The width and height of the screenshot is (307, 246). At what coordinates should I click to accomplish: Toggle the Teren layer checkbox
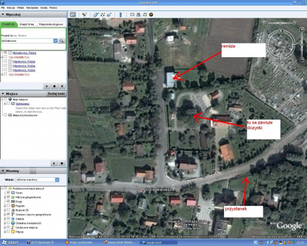click(8, 192)
